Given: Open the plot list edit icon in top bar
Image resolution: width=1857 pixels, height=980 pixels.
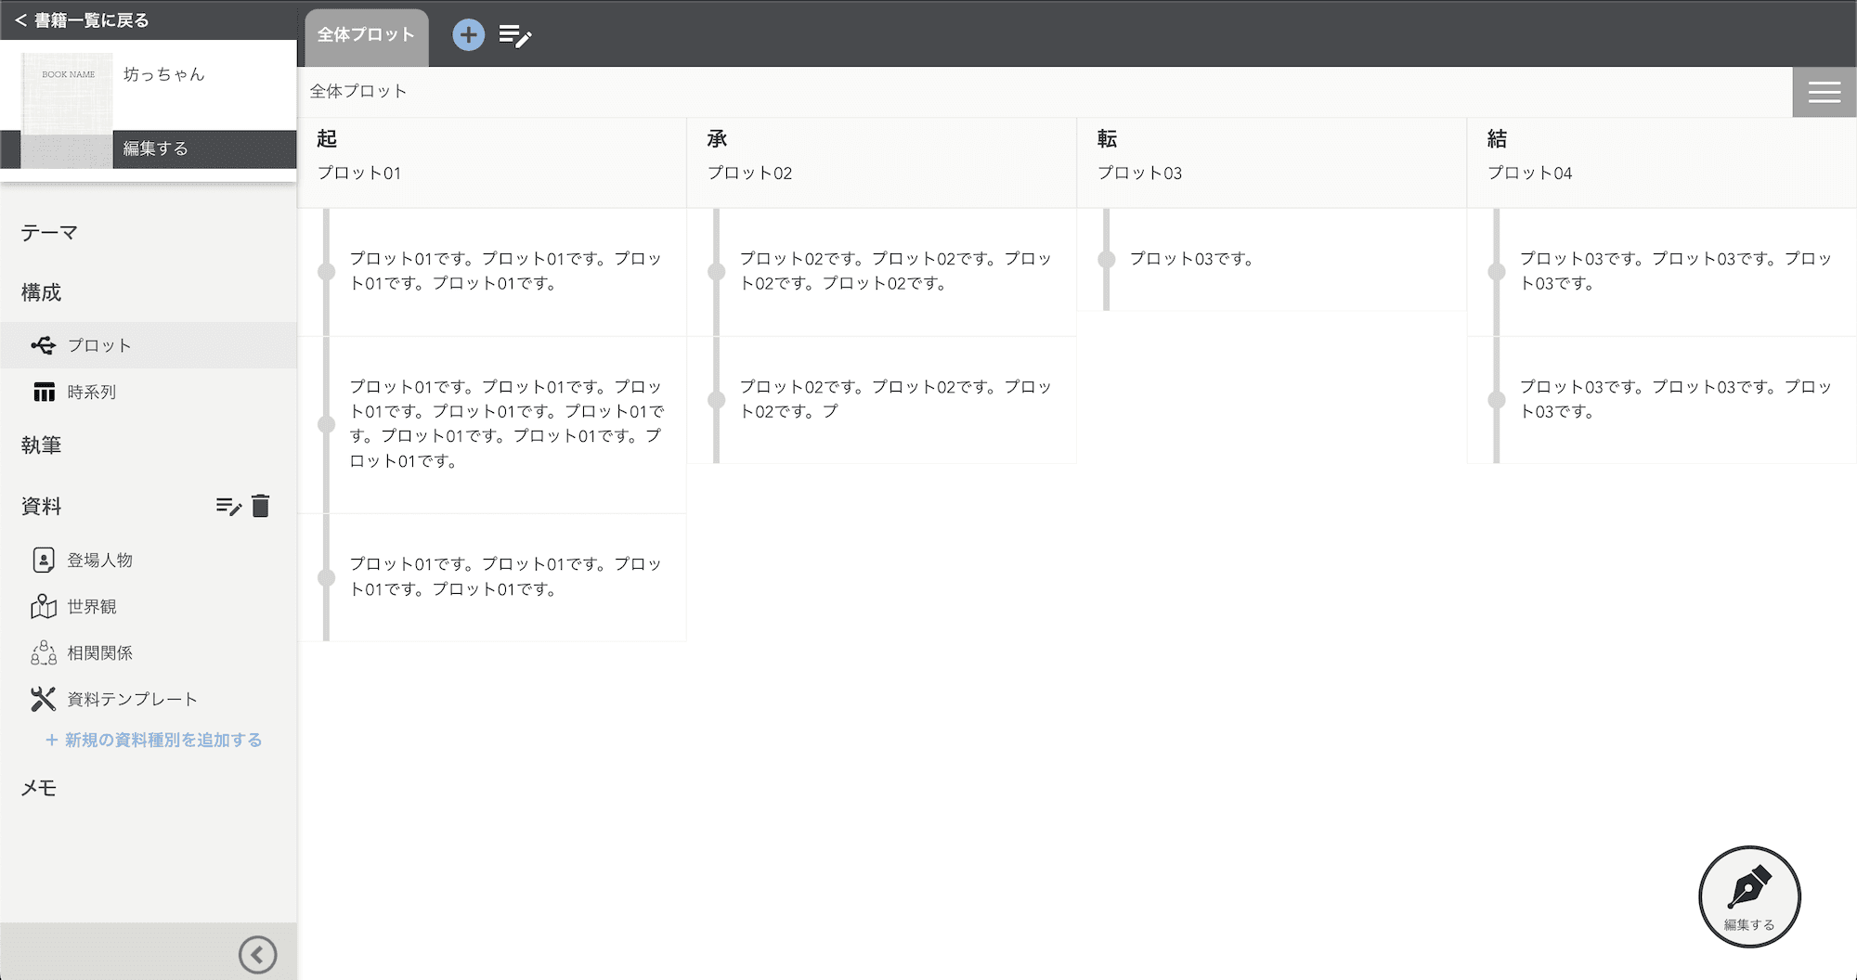Looking at the screenshot, I should 515,36.
